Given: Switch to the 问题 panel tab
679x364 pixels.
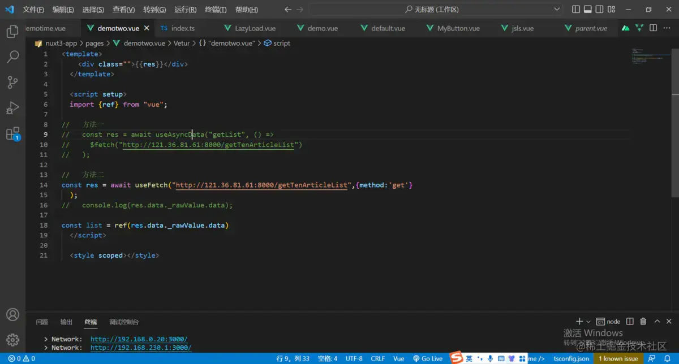Looking at the screenshot, I should pos(42,322).
